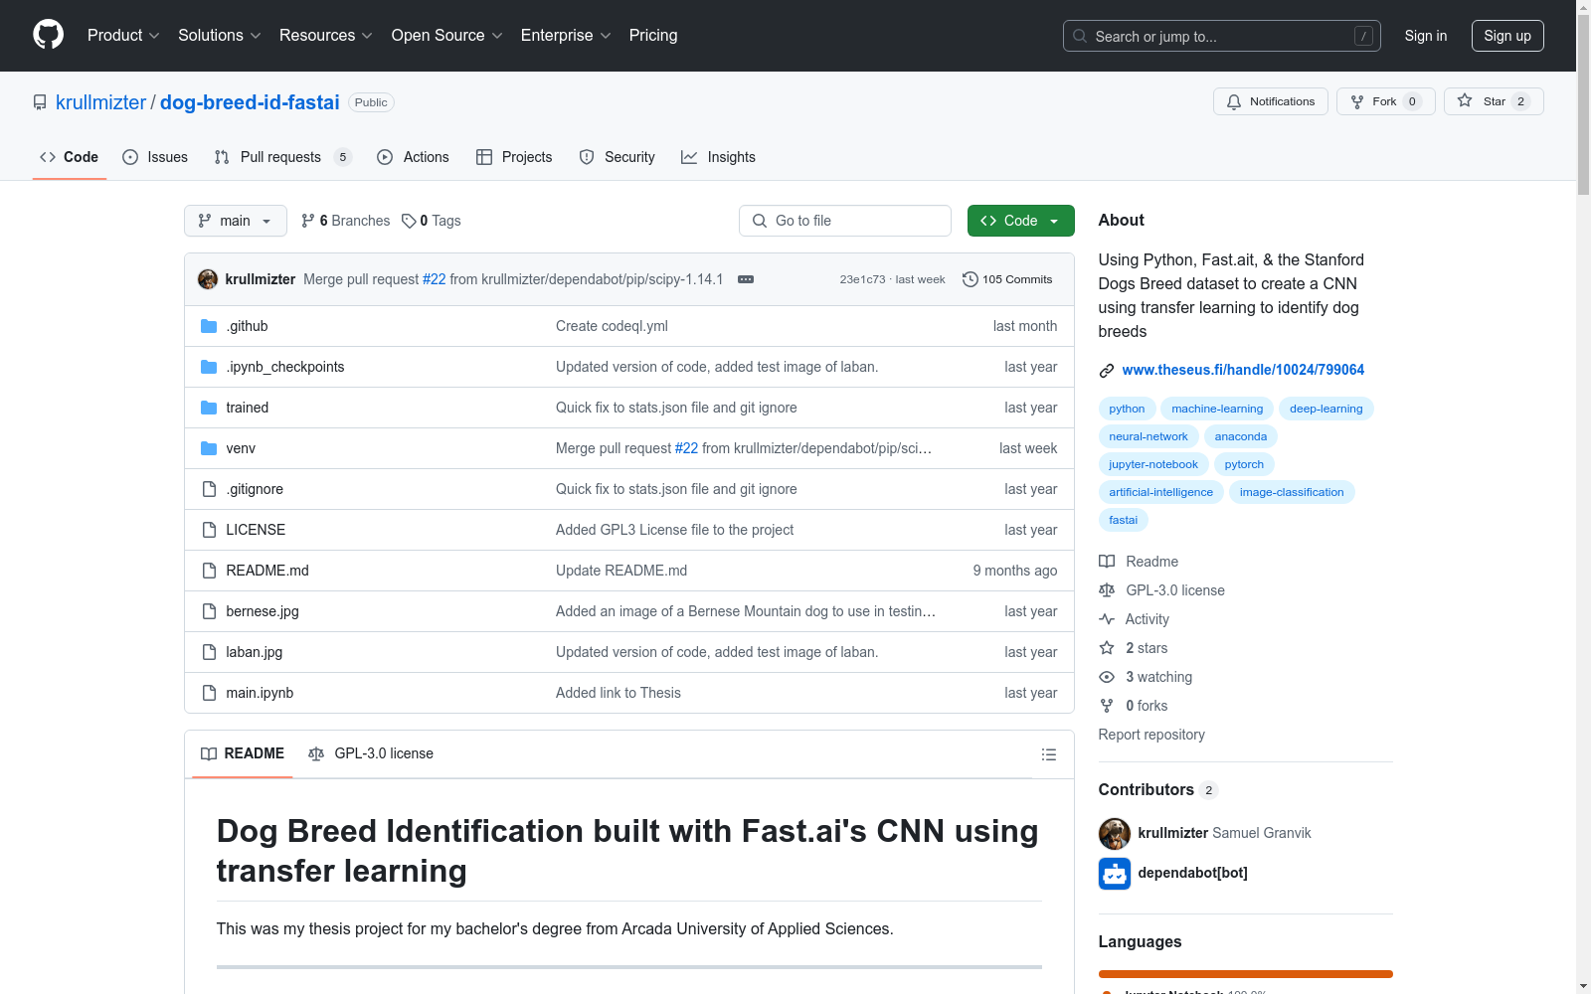Click Report repository link

(x=1151, y=735)
